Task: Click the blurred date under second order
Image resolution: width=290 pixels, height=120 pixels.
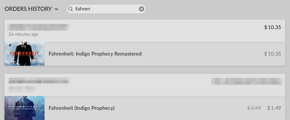Action: pos(22,89)
